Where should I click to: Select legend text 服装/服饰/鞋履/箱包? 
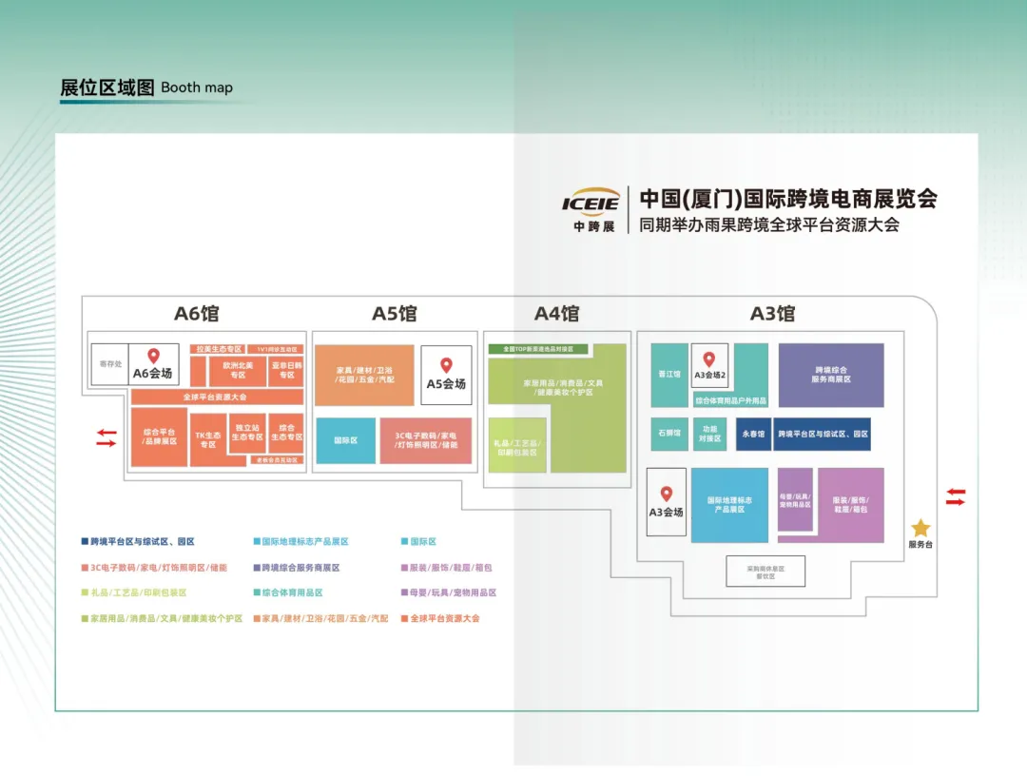click(x=451, y=568)
